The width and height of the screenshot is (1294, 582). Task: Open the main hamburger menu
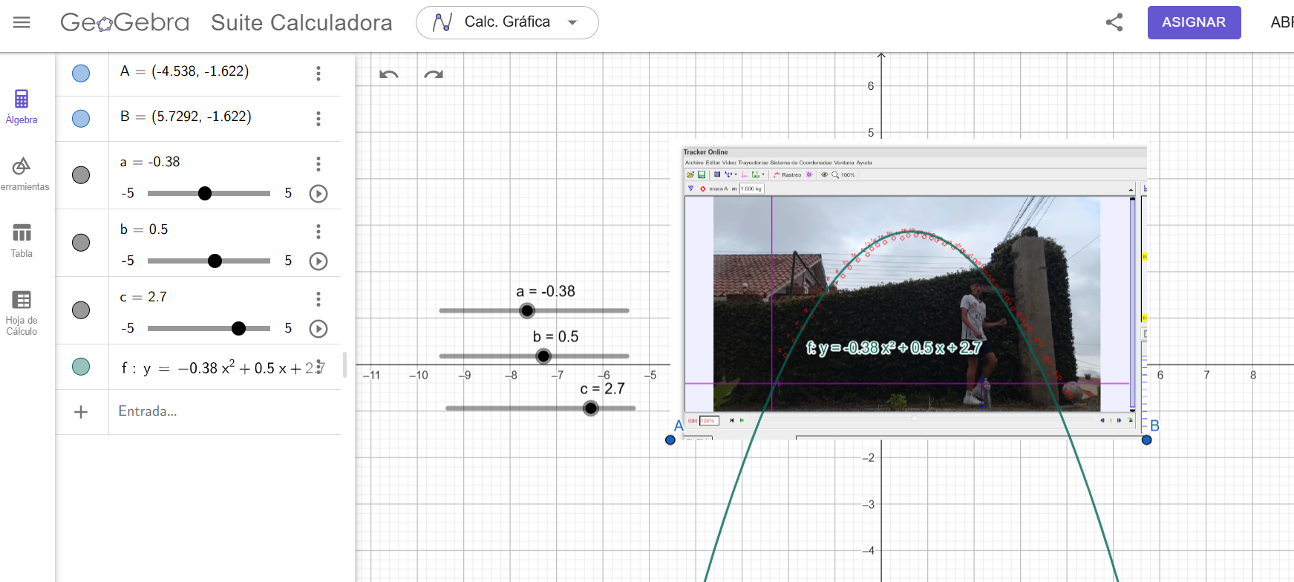[22, 22]
